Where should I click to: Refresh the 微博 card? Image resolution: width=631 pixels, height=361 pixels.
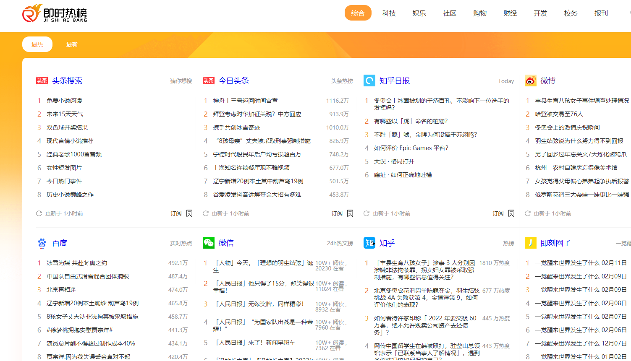point(528,213)
